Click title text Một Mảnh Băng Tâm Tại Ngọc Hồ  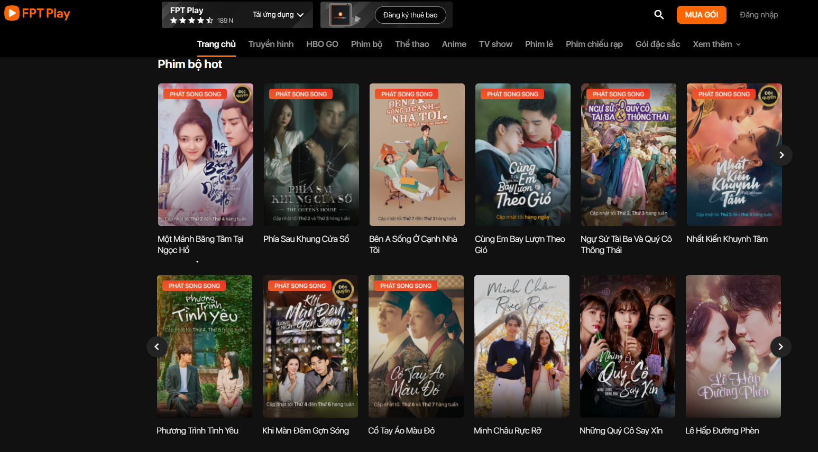coord(200,244)
